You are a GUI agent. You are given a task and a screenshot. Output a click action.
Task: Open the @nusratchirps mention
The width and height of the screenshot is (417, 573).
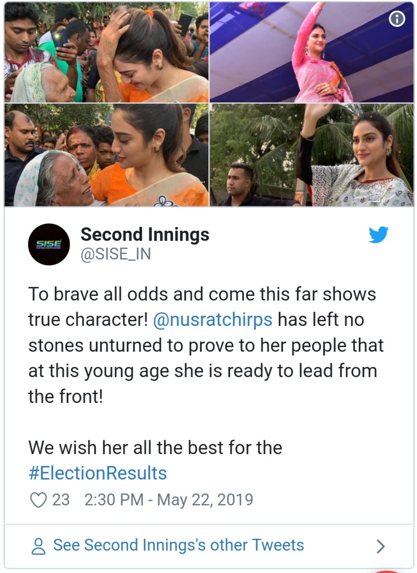pyautogui.click(x=213, y=320)
